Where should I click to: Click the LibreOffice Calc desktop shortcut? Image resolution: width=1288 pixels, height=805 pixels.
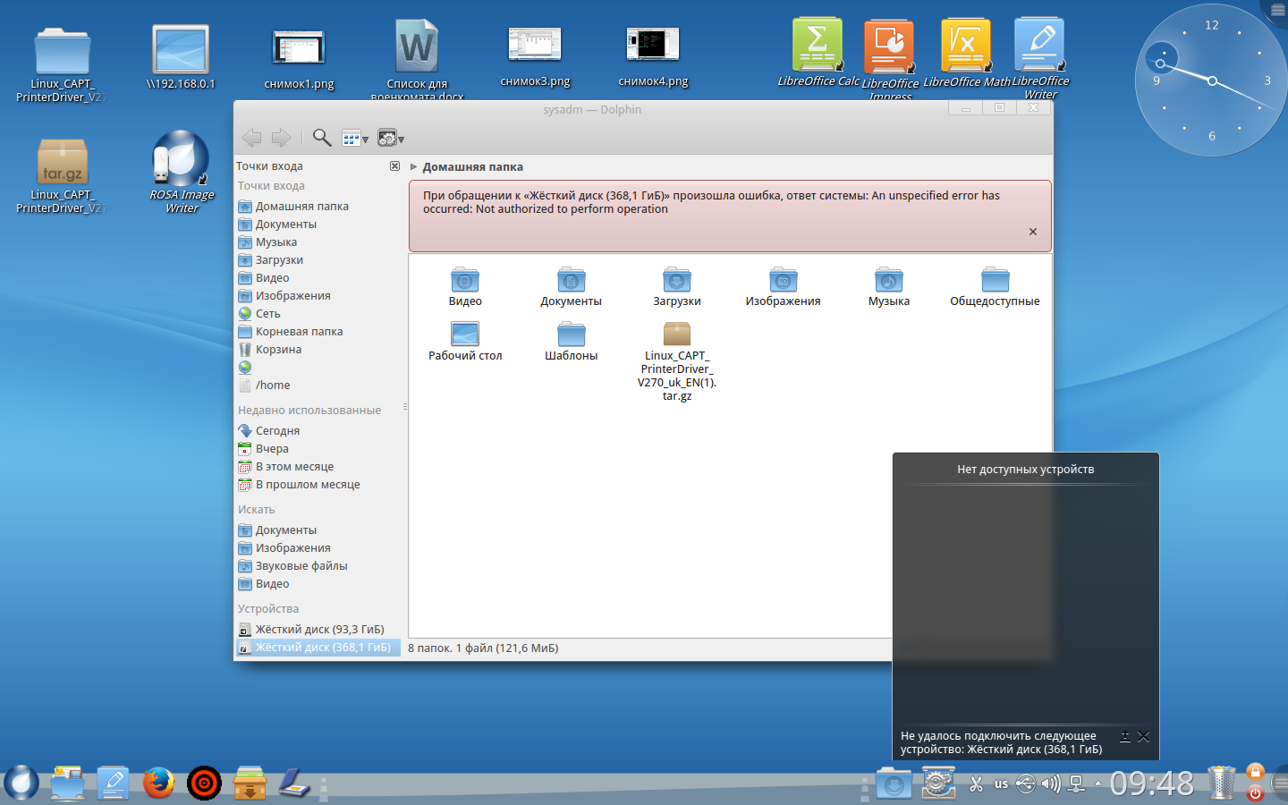point(818,52)
